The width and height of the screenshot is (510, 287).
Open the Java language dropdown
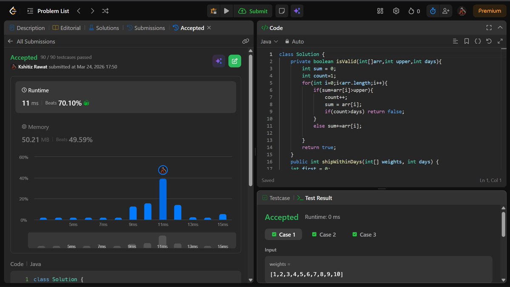[x=269, y=41]
